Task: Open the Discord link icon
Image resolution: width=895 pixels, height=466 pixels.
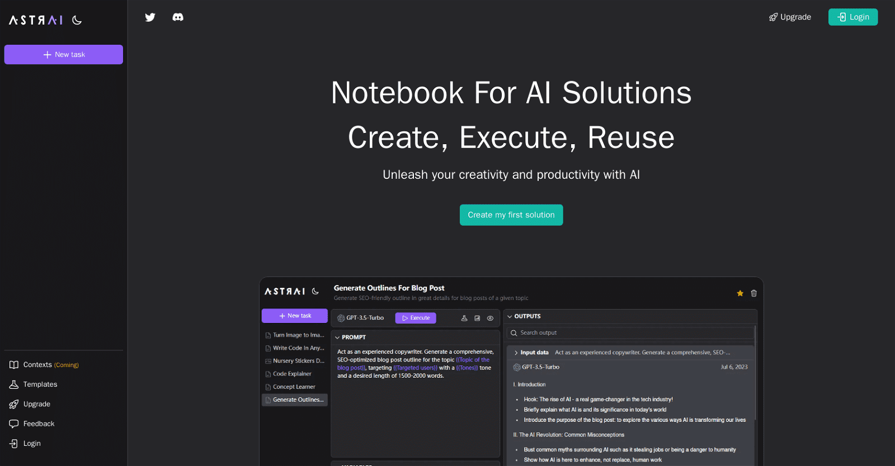Action: pyautogui.click(x=178, y=17)
